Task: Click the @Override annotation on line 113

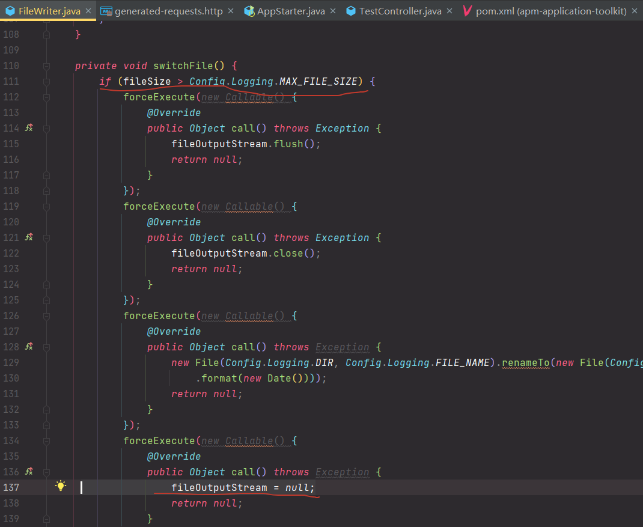Action: click(174, 113)
